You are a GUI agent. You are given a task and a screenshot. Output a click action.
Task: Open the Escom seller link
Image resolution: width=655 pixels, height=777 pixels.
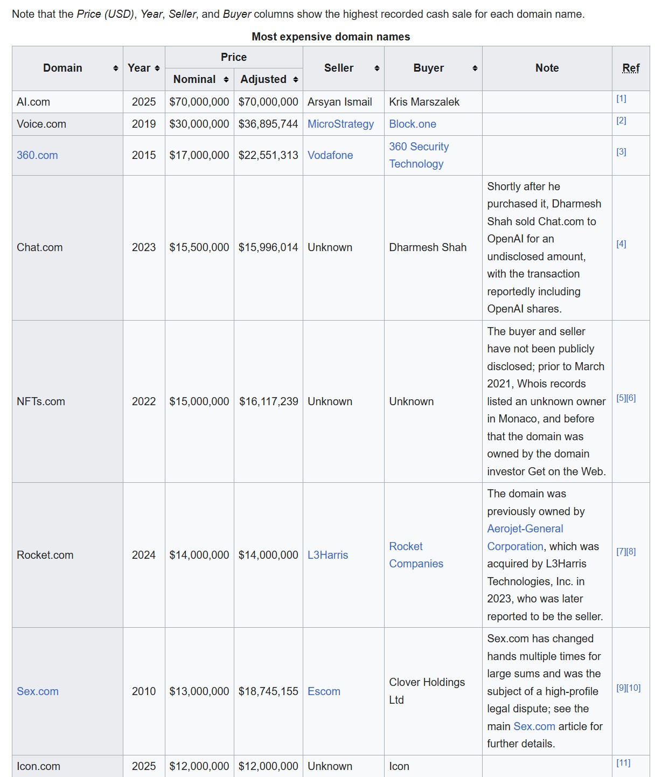[x=324, y=691]
